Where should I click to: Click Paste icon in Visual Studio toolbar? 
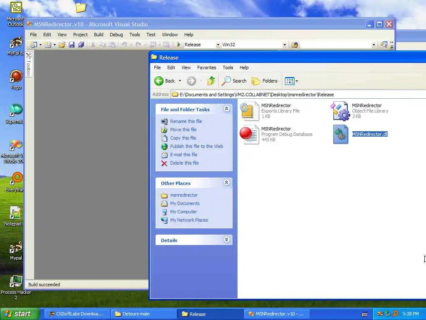(x=112, y=45)
